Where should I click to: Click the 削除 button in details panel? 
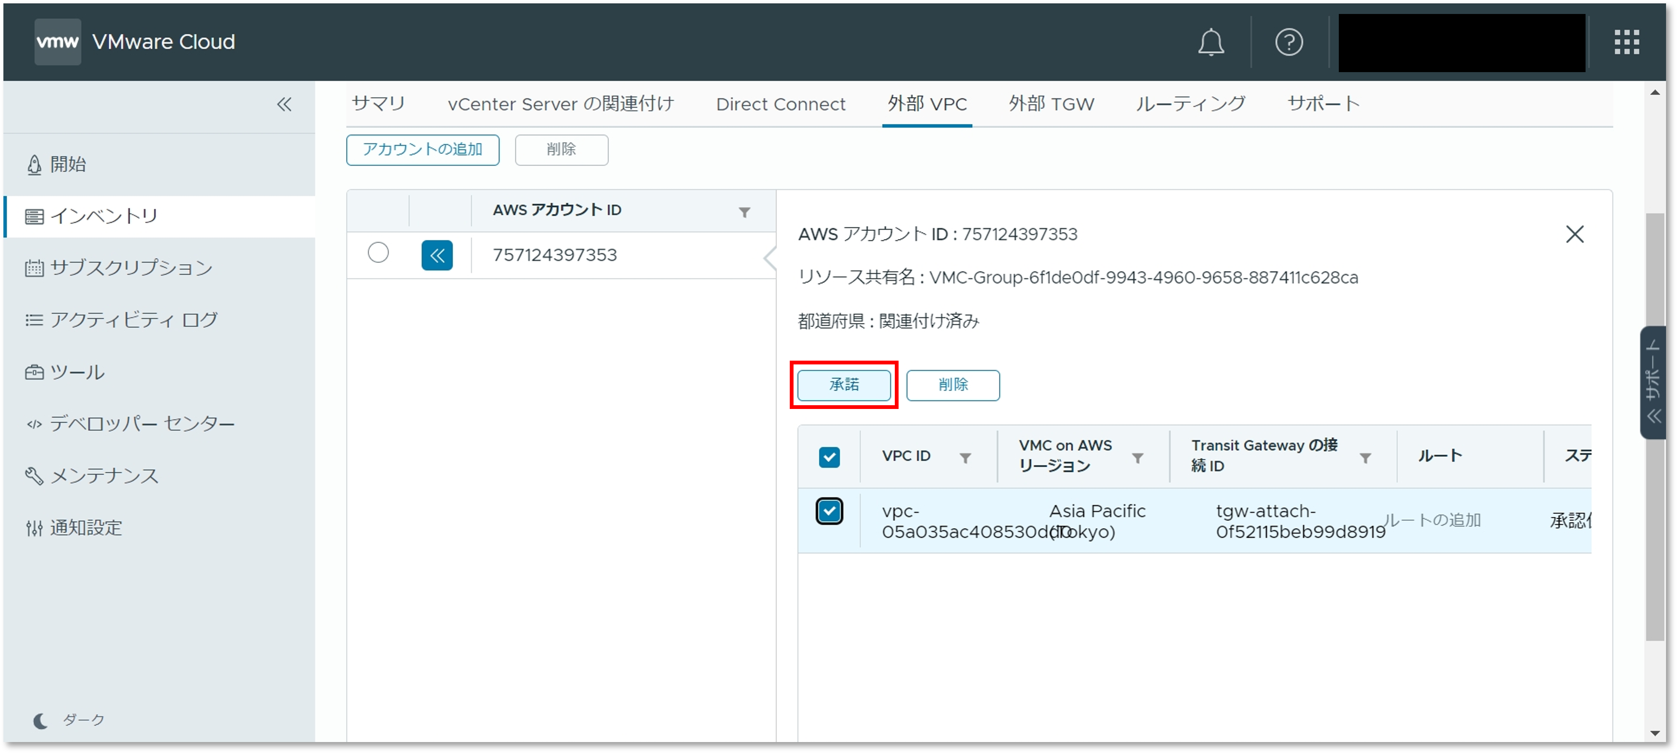pyautogui.click(x=952, y=385)
